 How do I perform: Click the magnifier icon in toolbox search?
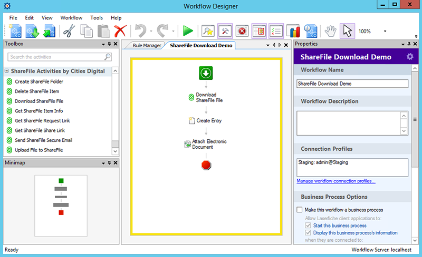pos(108,57)
